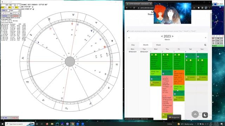Open Cortana circle on taskbar

coord(37,124)
